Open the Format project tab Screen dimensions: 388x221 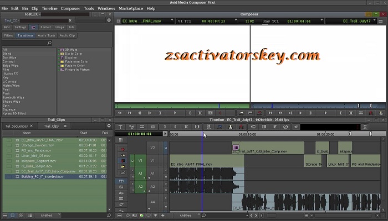click(45, 27)
